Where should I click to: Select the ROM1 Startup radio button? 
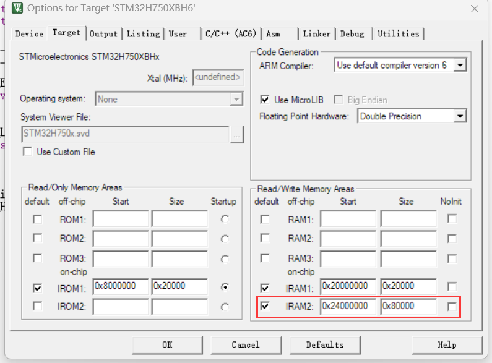pos(225,219)
